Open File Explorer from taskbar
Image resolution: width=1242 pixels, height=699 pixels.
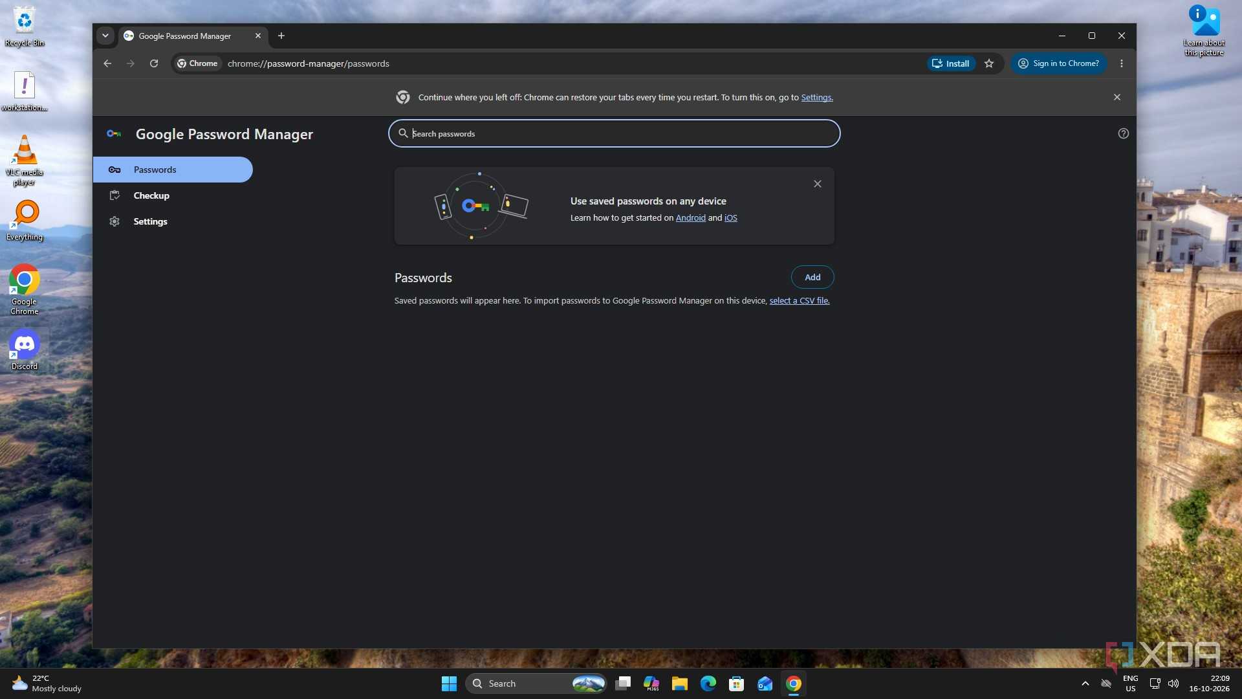680,683
